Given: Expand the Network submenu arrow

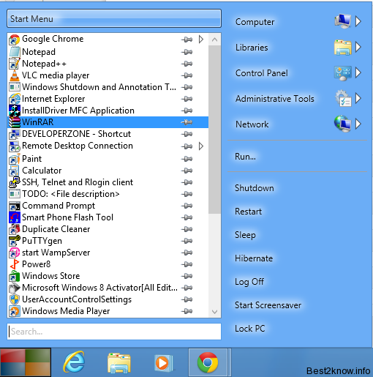Looking at the screenshot, I should [x=358, y=124].
